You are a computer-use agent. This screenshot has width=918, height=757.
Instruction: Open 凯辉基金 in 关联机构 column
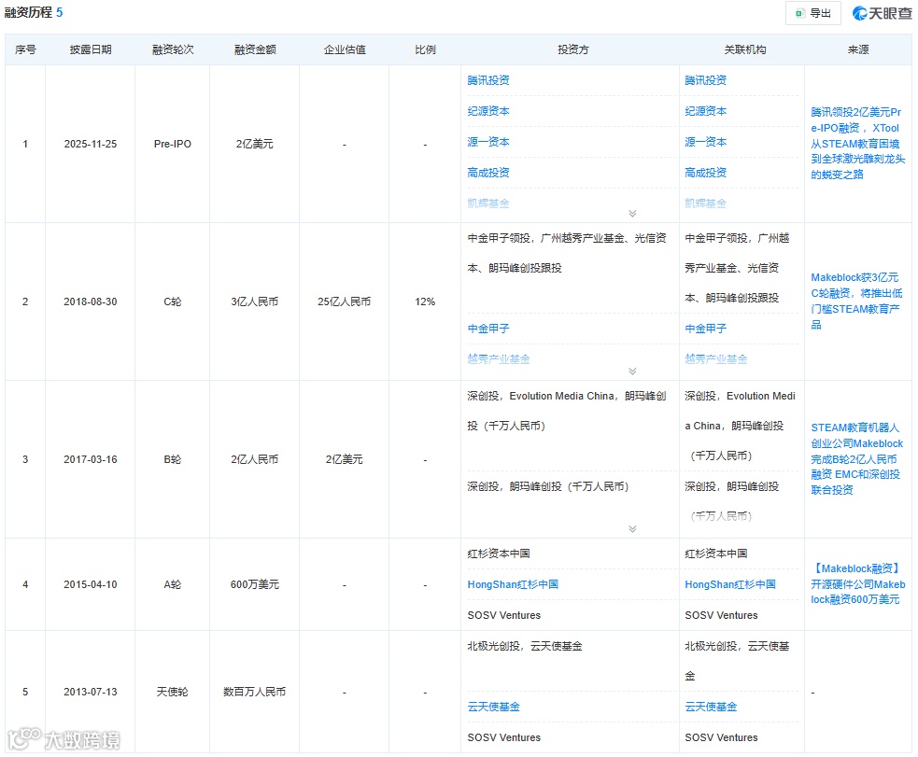click(705, 203)
